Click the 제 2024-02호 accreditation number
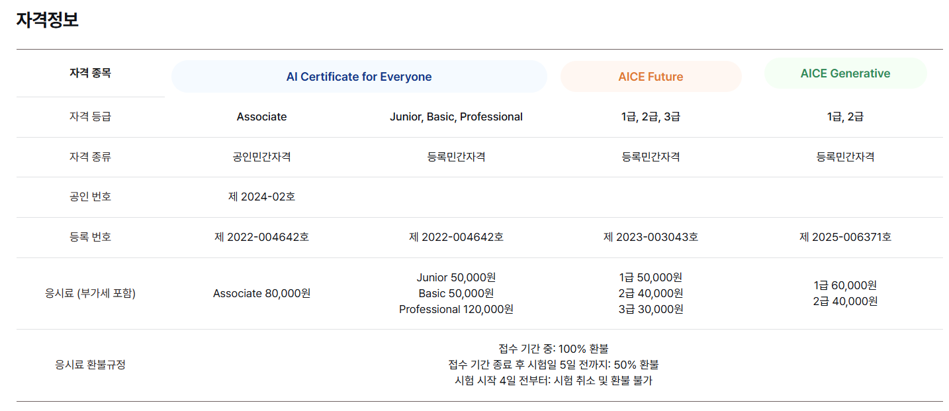The height and width of the screenshot is (411, 949). [x=261, y=197]
